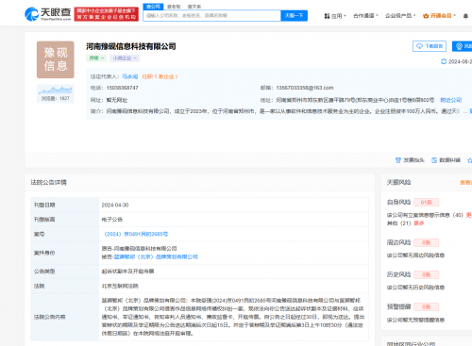This screenshot has width=472, height=346.
Task: Click the 预警提醒 0条 badge
Action: 426,306
